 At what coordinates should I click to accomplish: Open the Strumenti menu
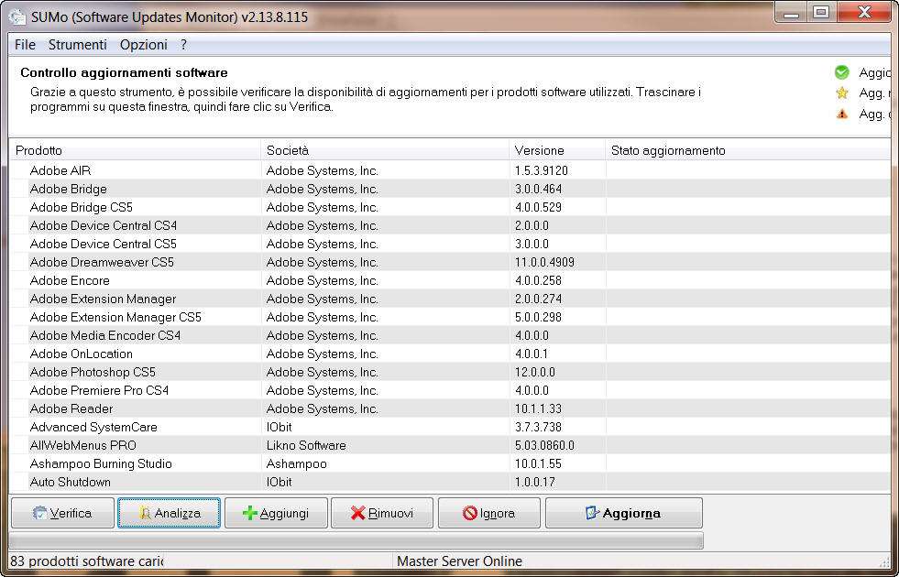click(77, 45)
